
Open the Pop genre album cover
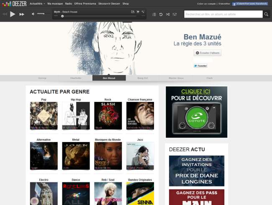pos(44,116)
